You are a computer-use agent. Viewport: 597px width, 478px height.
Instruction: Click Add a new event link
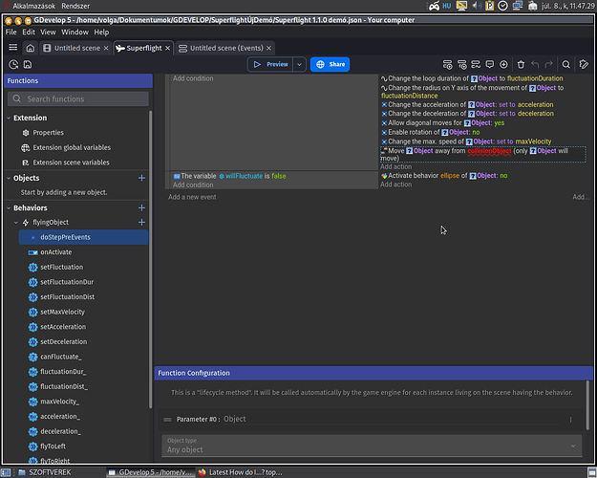(192, 197)
